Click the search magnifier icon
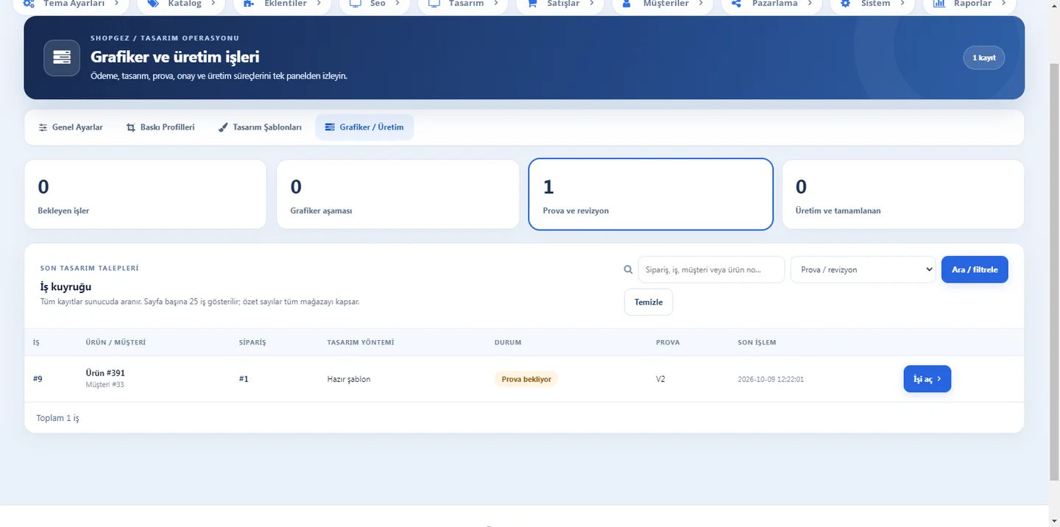 (x=628, y=269)
